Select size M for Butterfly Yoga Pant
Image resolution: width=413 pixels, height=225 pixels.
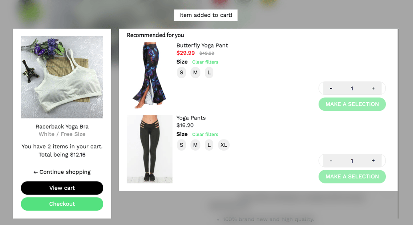(x=195, y=73)
